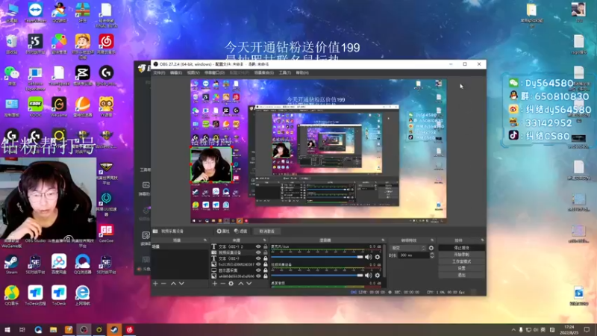Screen dimensions: 597x336
Task: Toggle lock on 显示器采集 source
Action: click(266, 270)
